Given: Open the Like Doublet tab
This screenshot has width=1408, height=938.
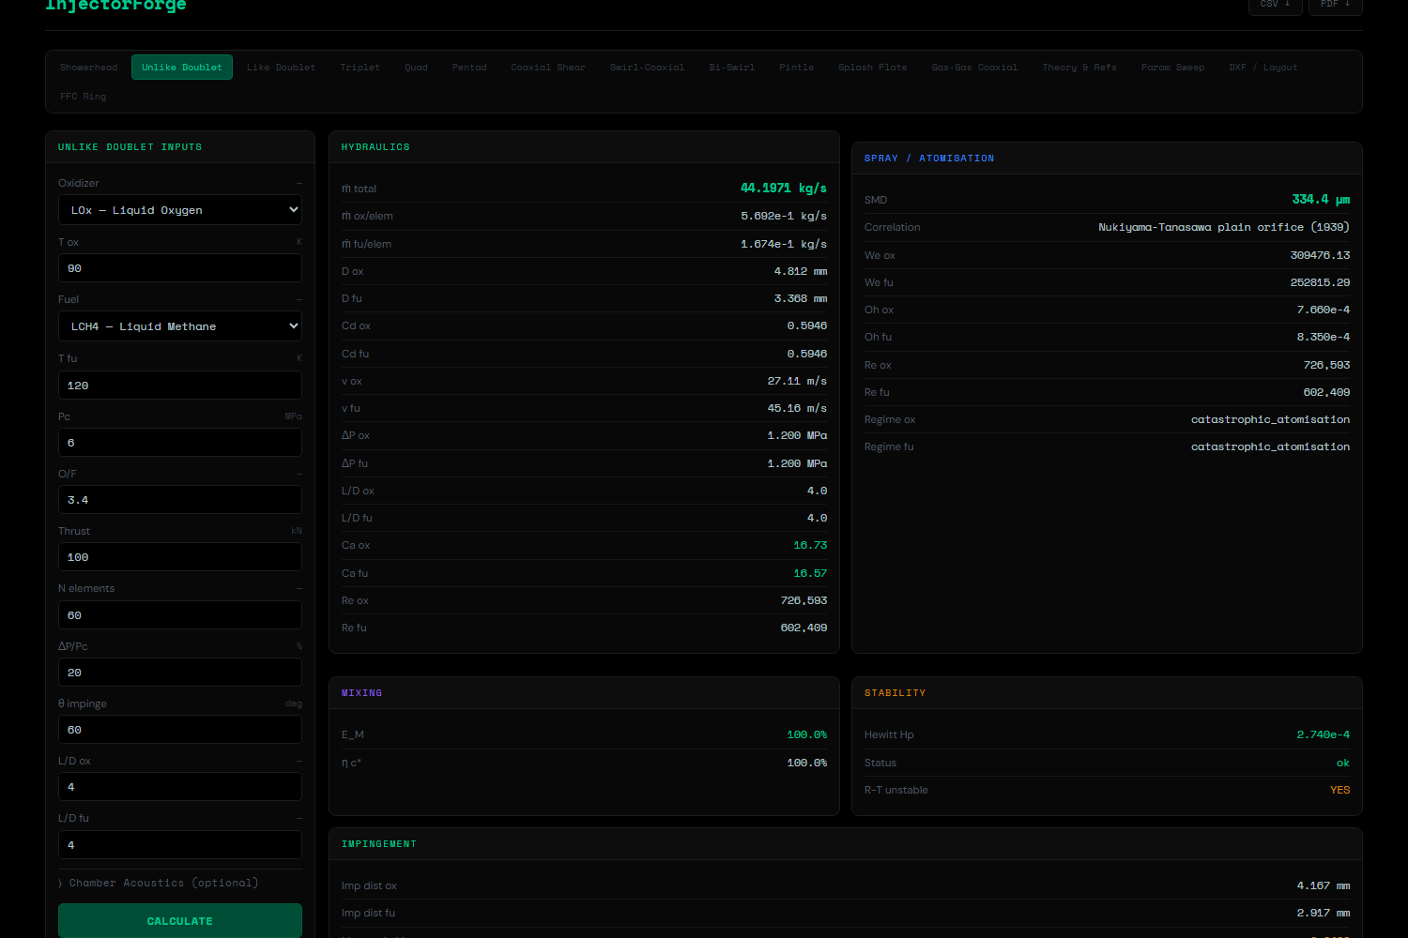Looking at the screenshot, I should [281, 68].
